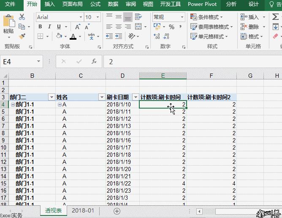Open 刷卡日期 filter dropdown
This screenshot has height=218, width=282.
(136, 97)
